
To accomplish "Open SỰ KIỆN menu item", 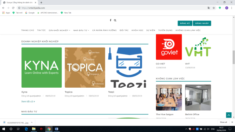I will [151, 30].
